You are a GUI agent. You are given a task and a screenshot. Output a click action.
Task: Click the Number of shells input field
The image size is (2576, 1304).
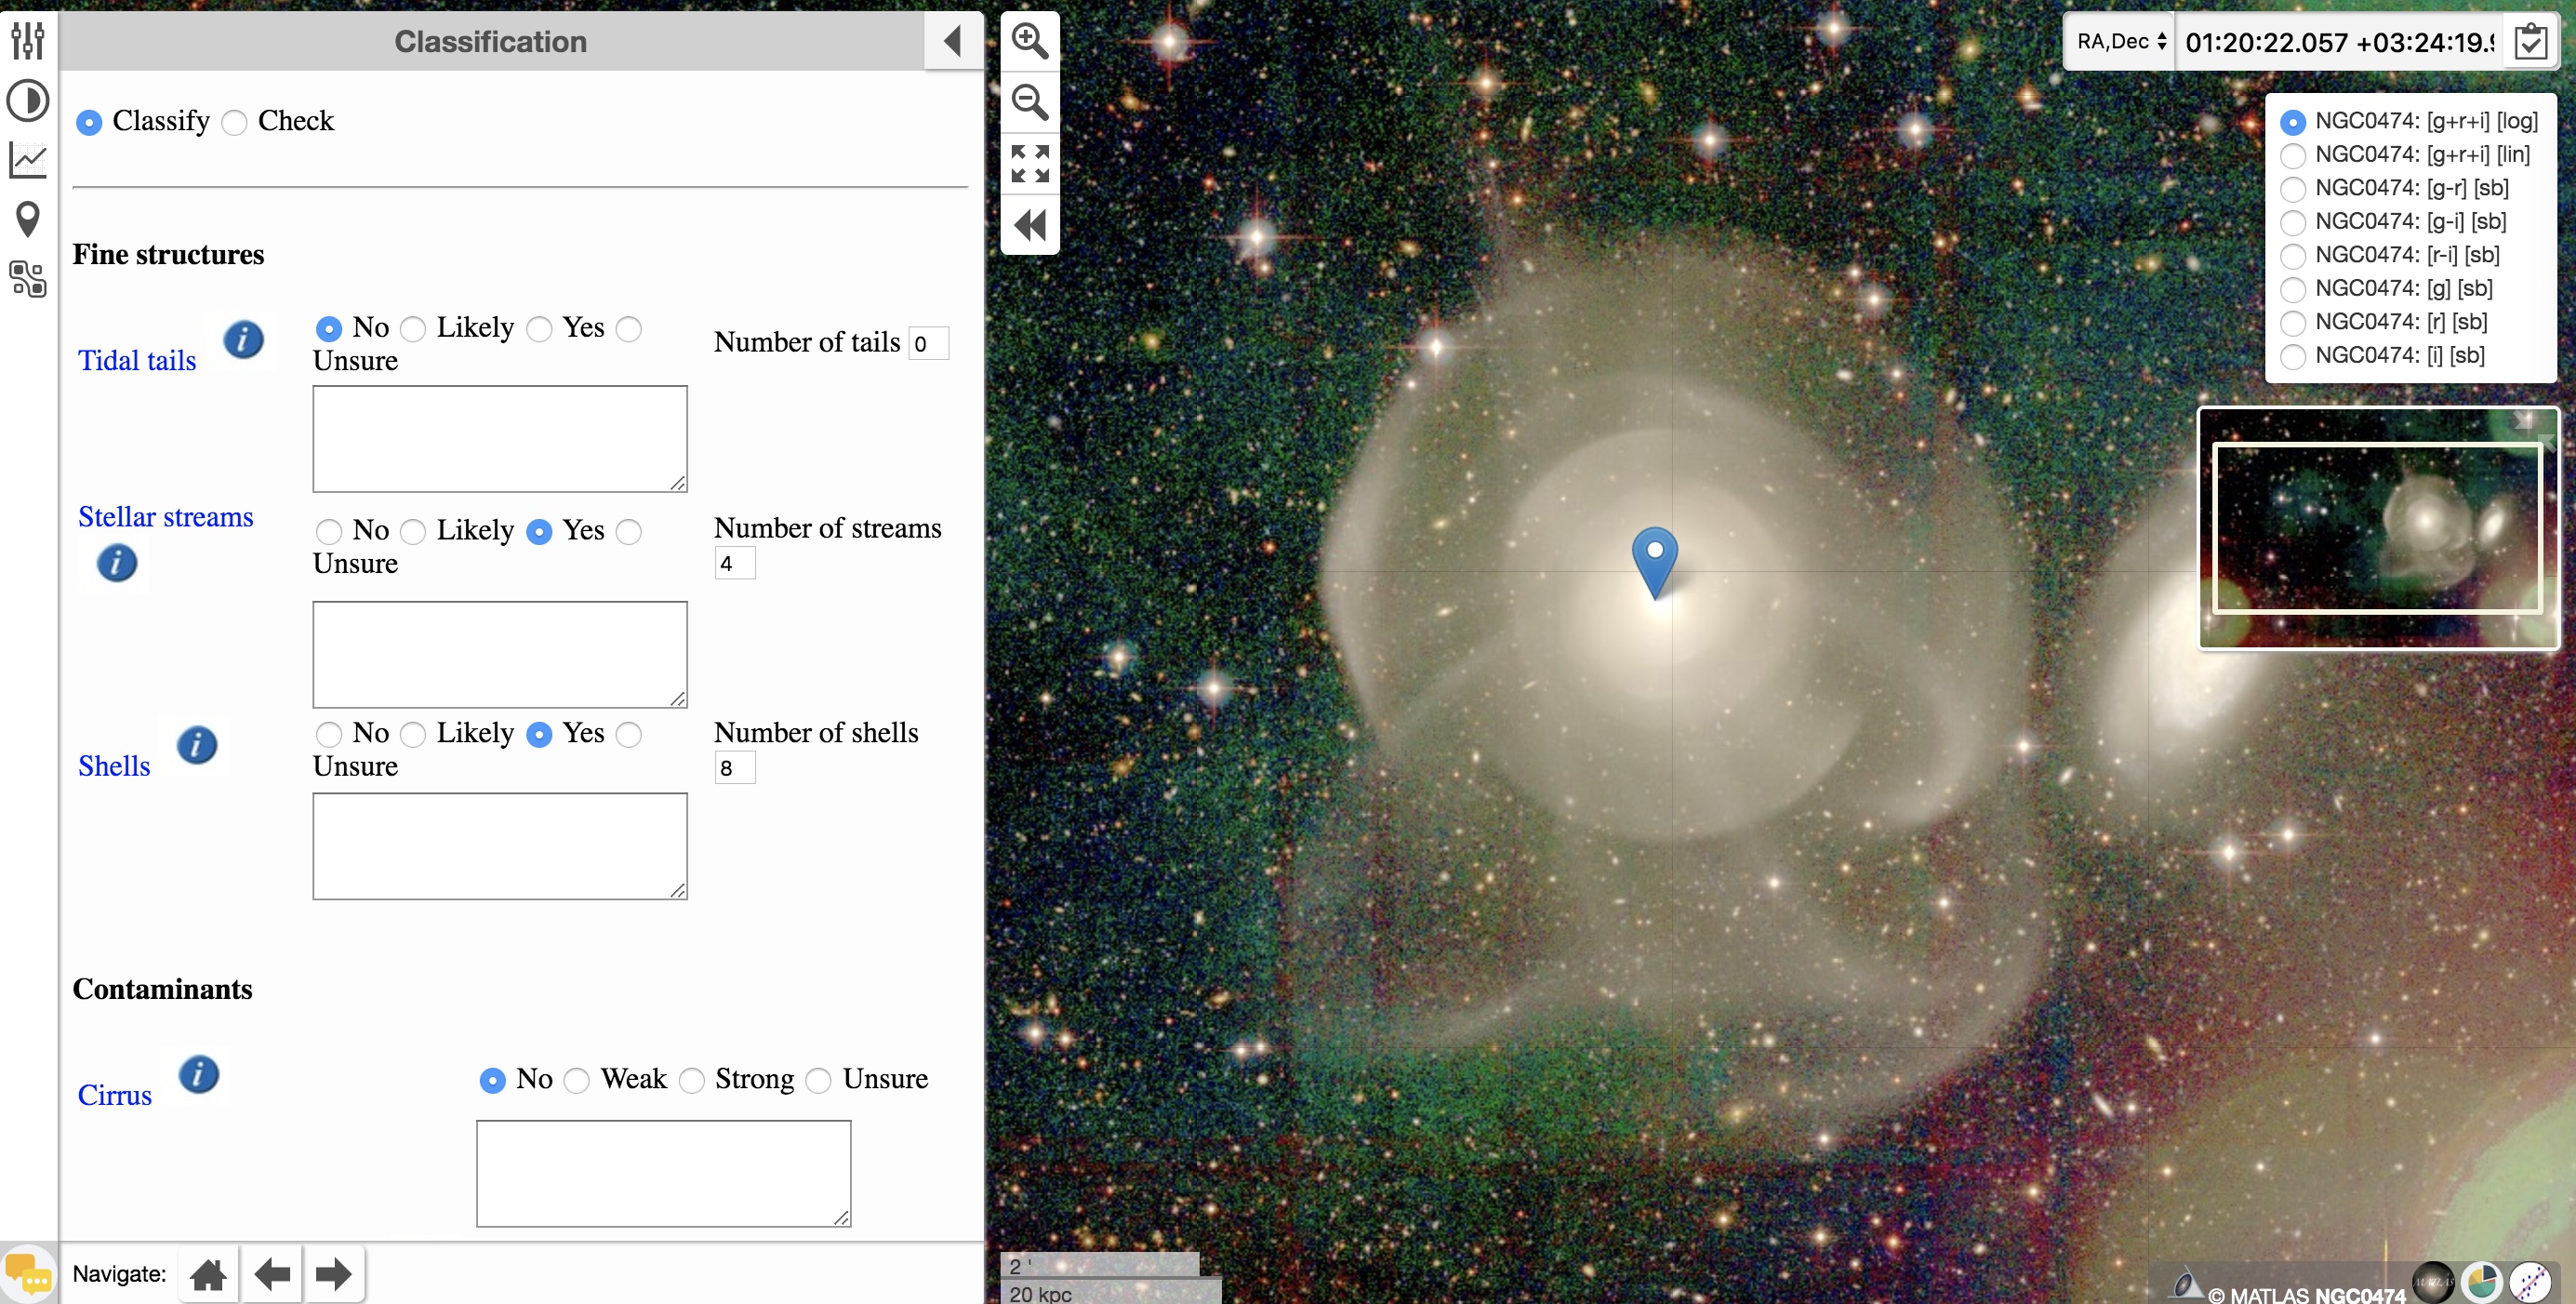tap(734, 768)
